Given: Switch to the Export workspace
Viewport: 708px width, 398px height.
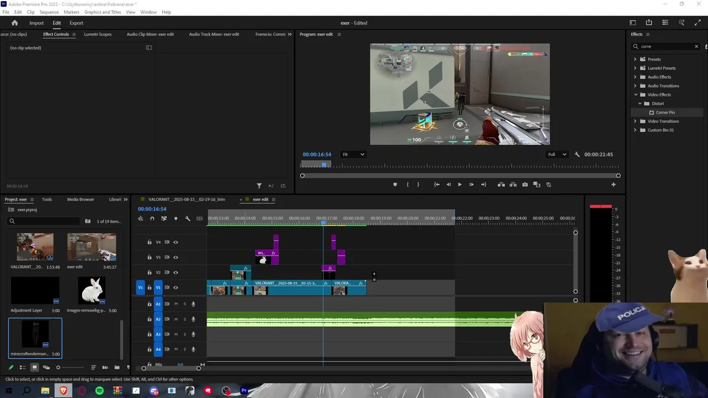Looking at the screenshot, I should [x=76, y=23].
